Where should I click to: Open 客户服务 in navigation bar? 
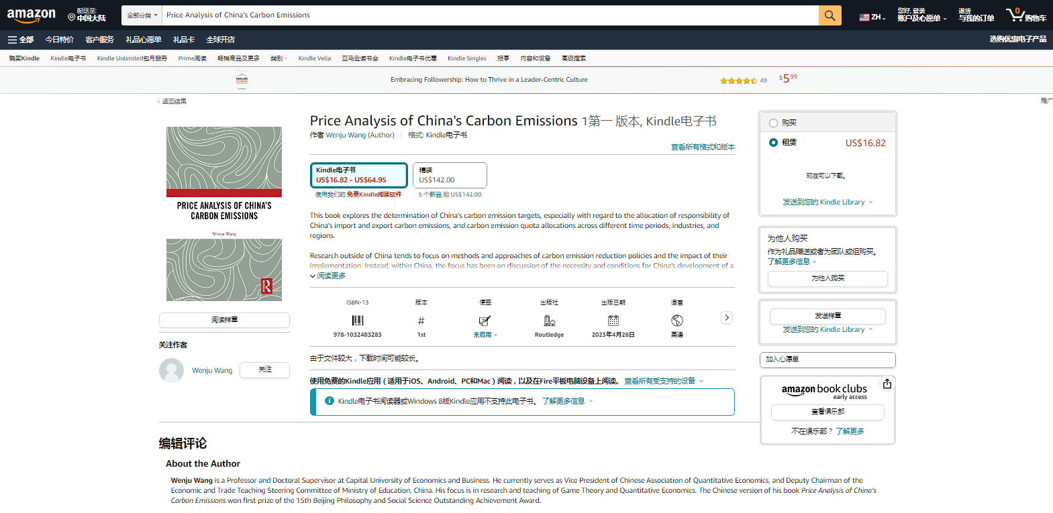(x=99, y=40)
